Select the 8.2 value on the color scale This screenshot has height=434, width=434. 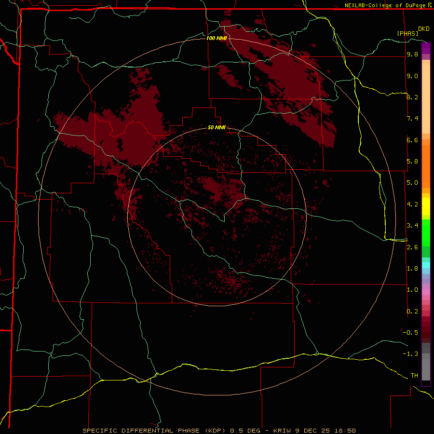412,97
